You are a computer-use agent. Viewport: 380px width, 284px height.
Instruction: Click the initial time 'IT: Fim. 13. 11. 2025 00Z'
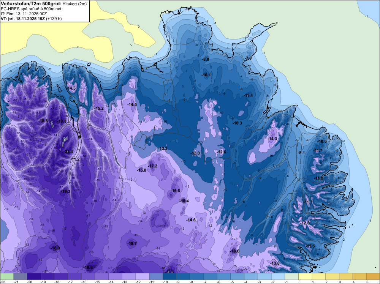(24, 14)
